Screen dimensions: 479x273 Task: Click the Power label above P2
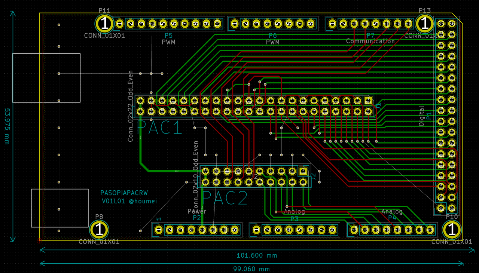click(197, 212)
